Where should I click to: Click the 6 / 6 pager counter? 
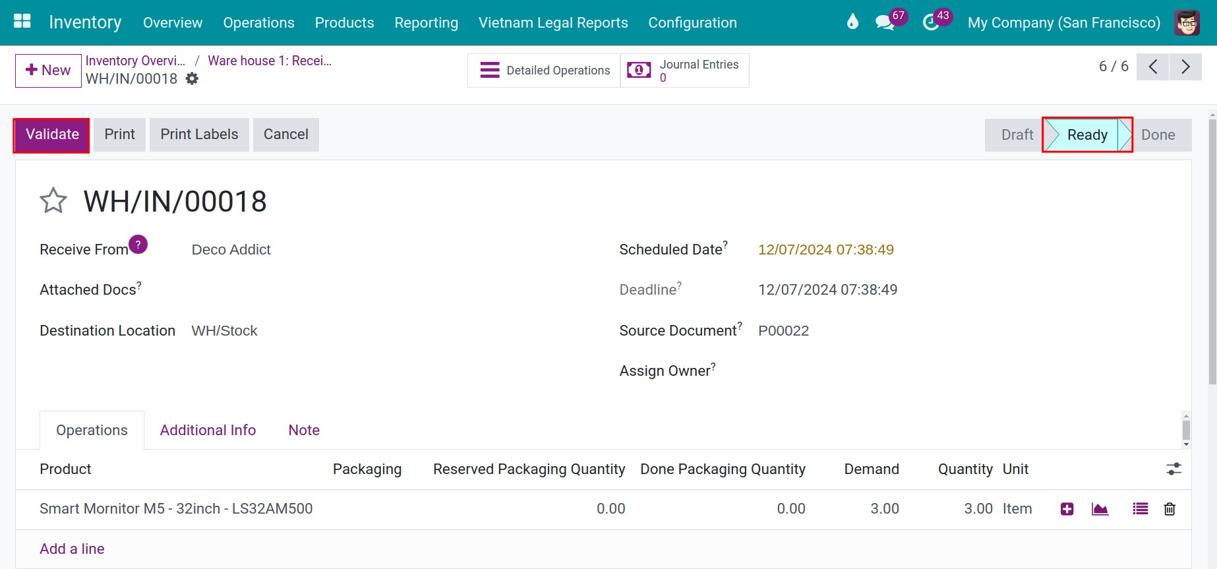click(x=1113, y=67)
